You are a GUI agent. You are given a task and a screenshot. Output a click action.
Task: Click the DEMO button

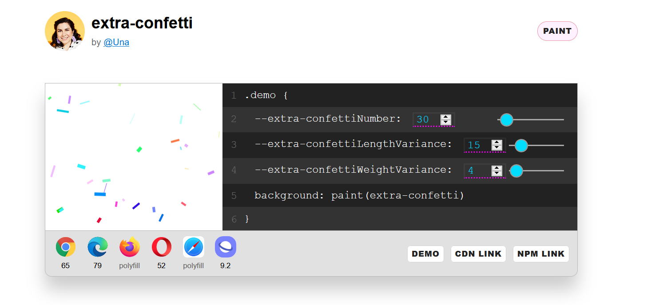point(425,254)
